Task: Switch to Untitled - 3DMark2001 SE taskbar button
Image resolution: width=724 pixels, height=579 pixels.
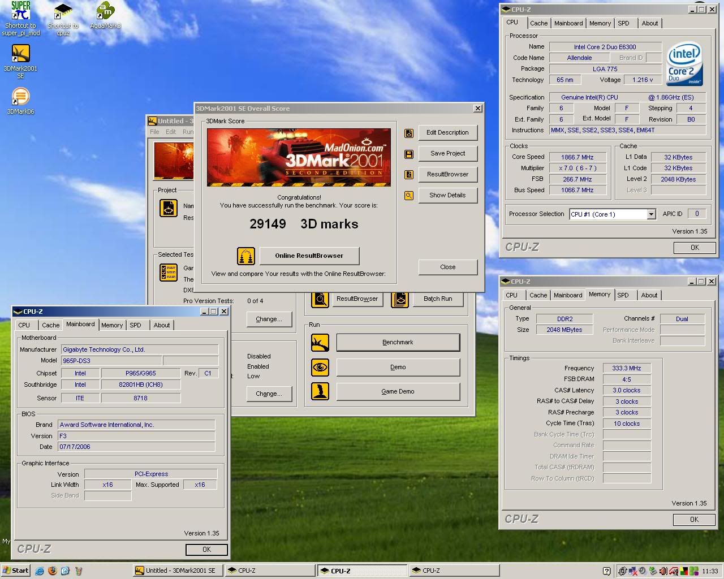Action: tap(178, 571)
